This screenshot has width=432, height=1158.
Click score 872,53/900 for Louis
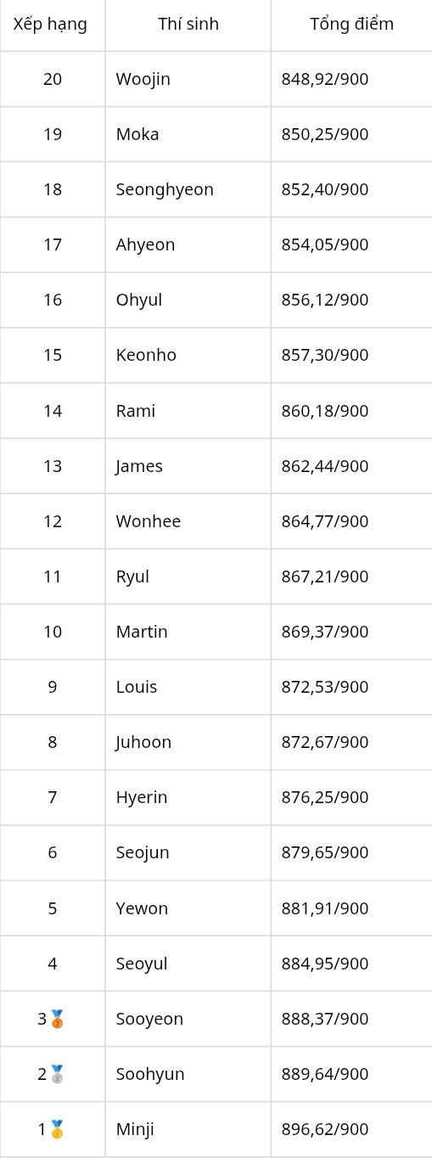click(325, 687)
